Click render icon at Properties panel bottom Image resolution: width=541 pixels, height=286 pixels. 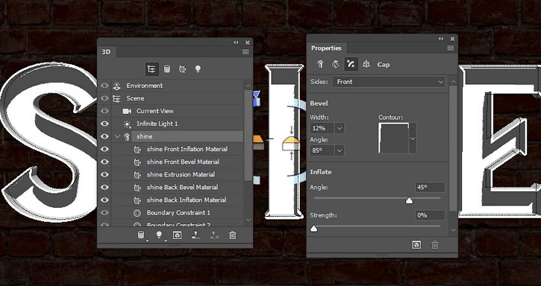coord(417,245)
